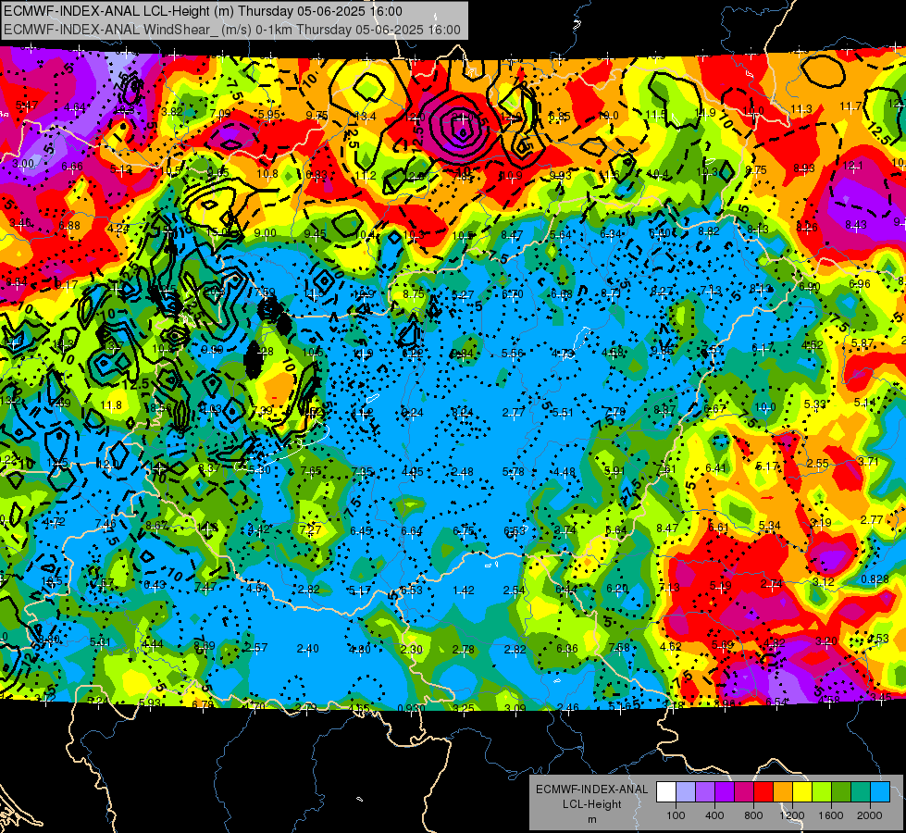Click the legend title 'ECMWF-INDEX-ANAL'
Screen dimensions: 906x833
[x=591, y=789]
